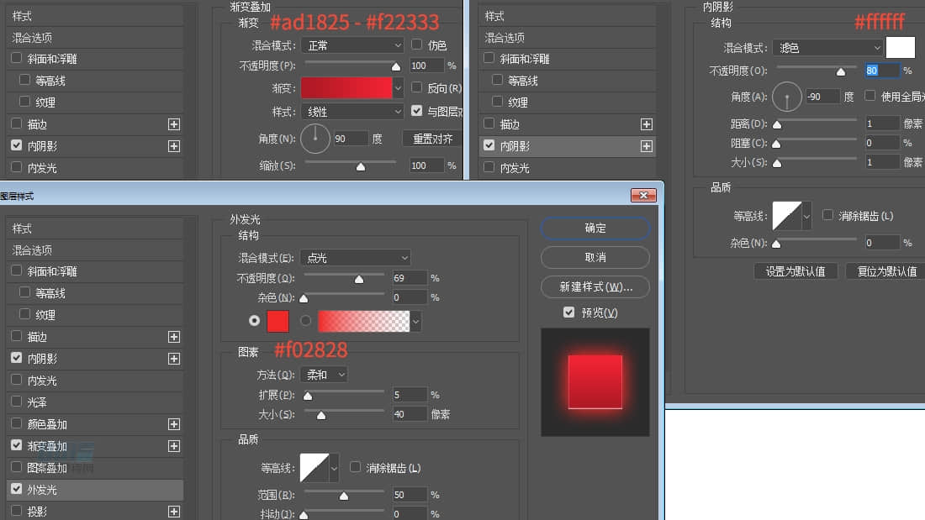Select 混合选项 in the Inner Shadow window

click(x=567, y=38)
